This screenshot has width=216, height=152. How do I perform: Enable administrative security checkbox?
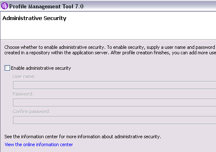click(x=7, y=68)
